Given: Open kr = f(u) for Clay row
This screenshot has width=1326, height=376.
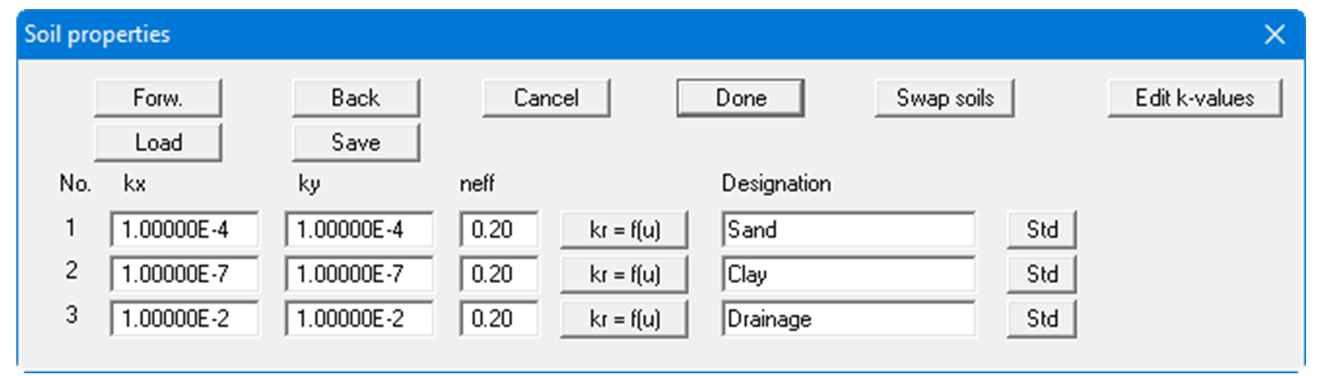Looking at the screenshot, I should (624, 274).
